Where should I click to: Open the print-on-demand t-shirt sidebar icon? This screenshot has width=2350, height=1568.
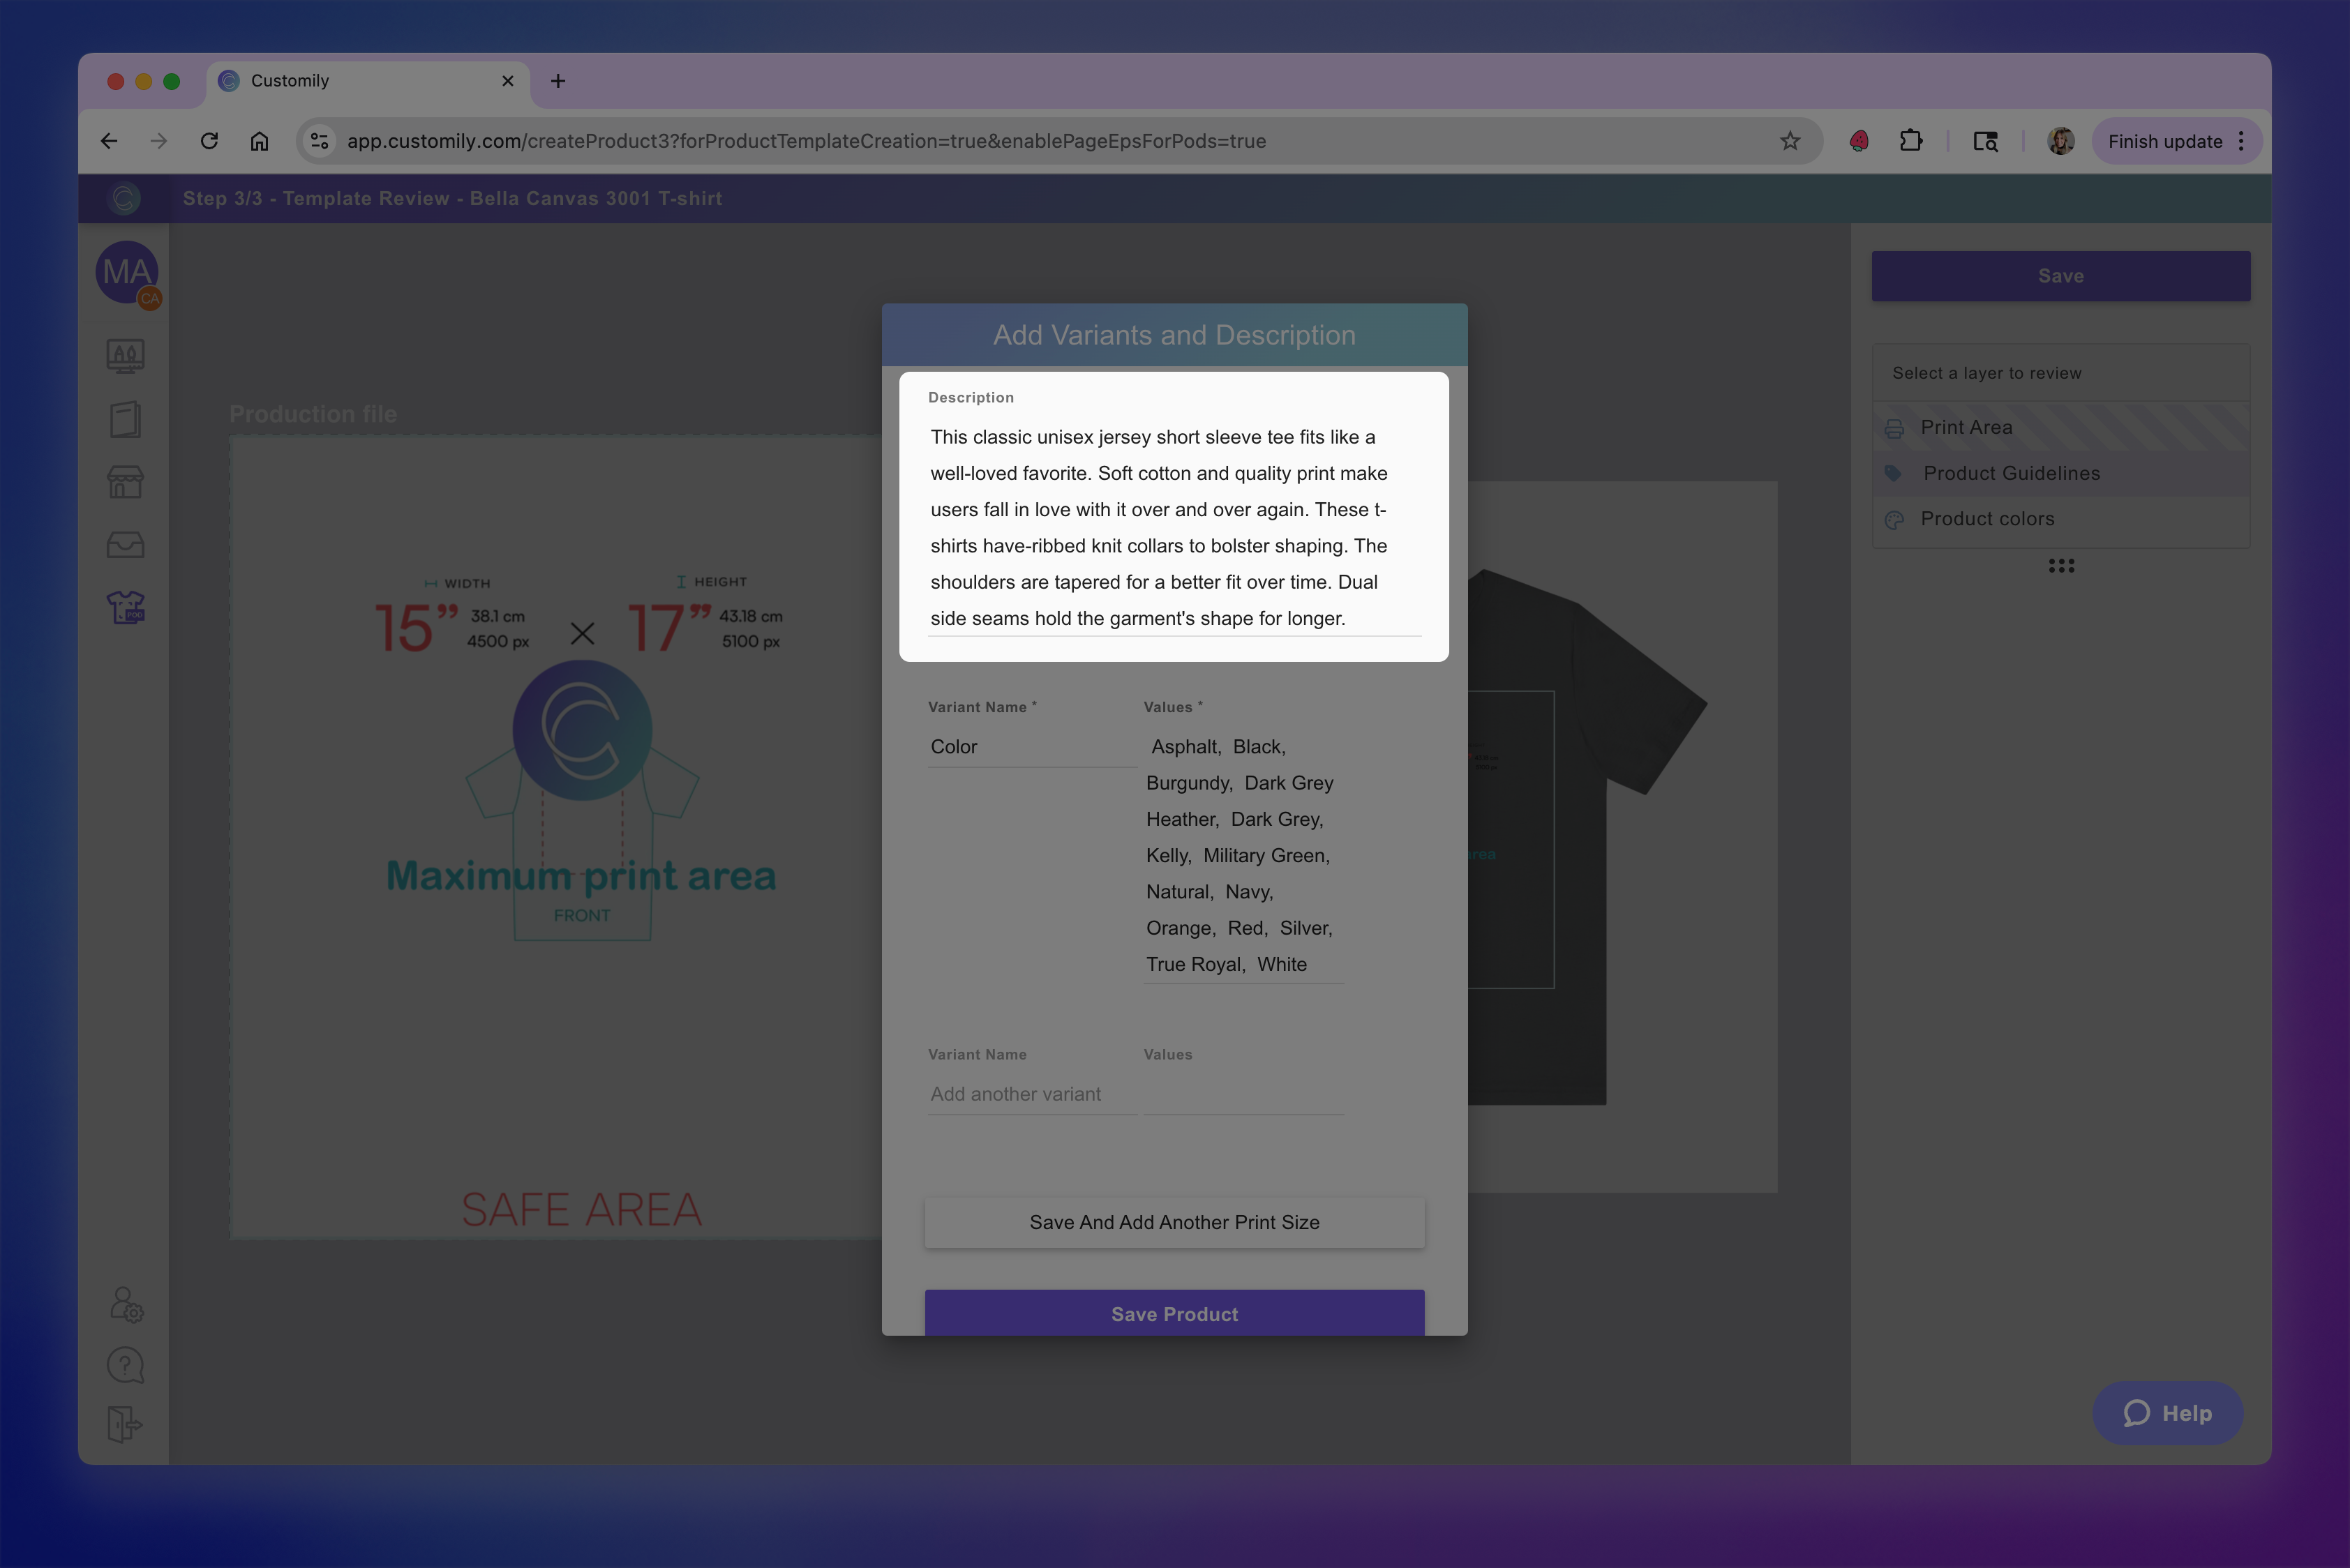coord(125,607)
